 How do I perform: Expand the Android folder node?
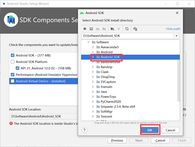[93, 52]
